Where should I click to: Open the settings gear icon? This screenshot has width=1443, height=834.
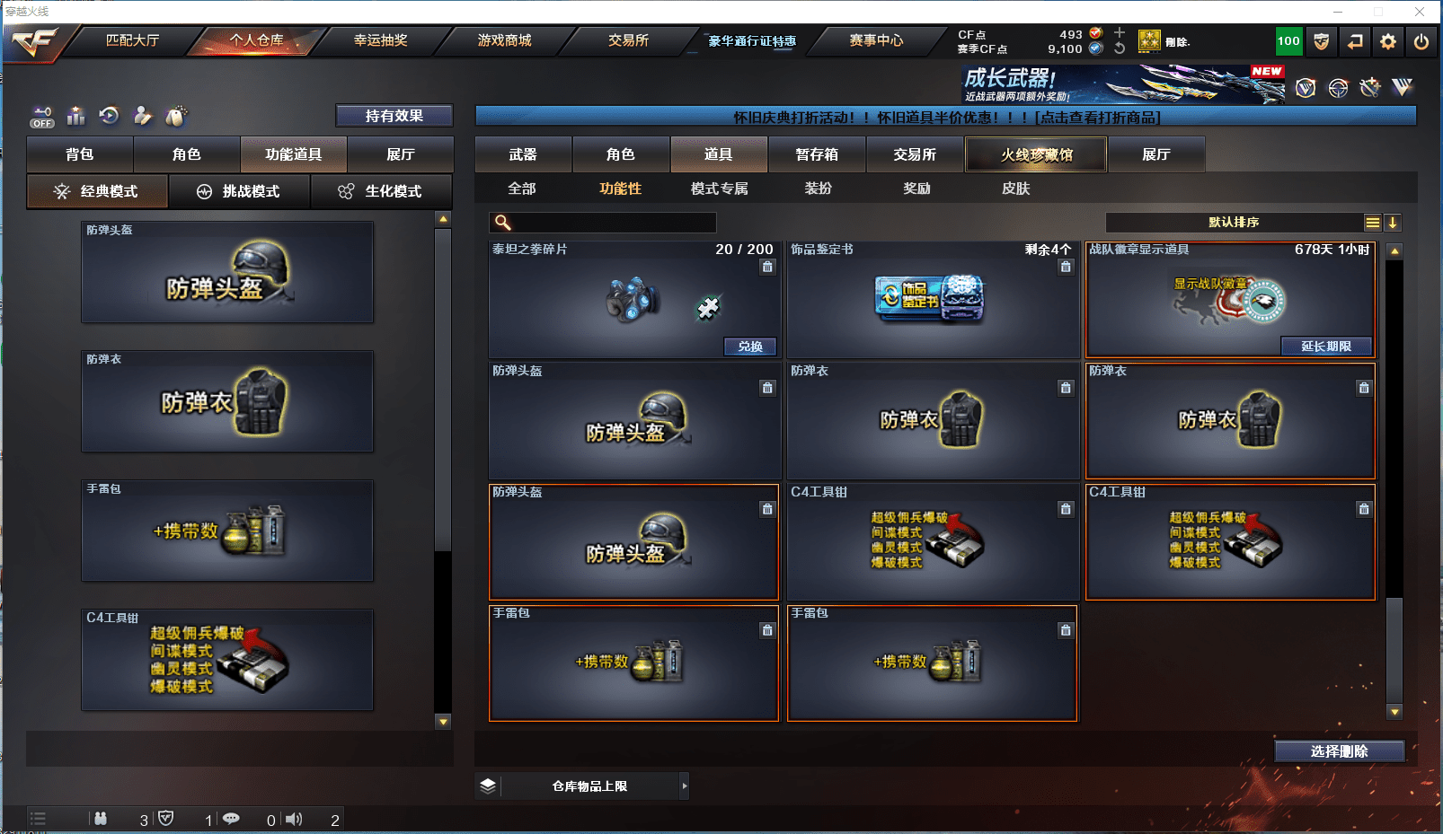point(1388,41)
